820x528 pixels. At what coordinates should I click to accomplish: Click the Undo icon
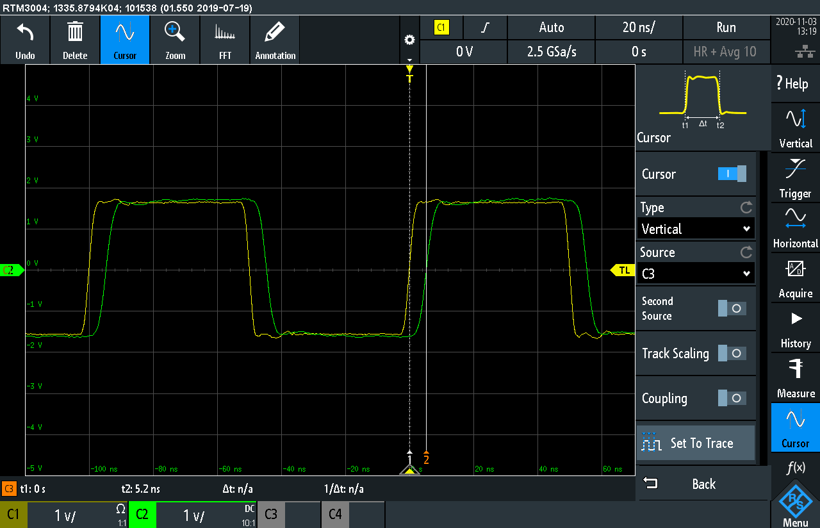pyautogui.click(x=25, y=39)
